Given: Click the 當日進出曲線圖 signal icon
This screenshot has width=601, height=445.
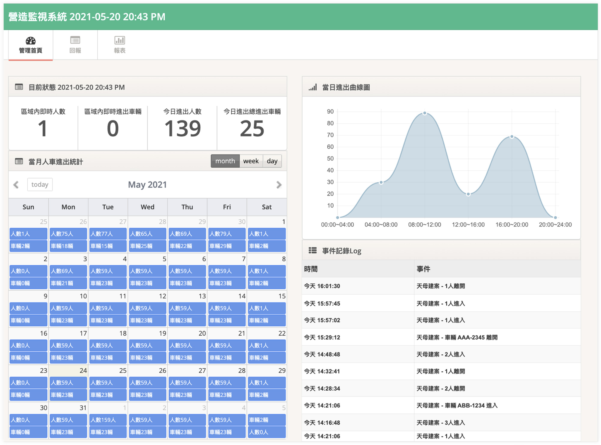Looking at the screenshot, I should [313, 87].
